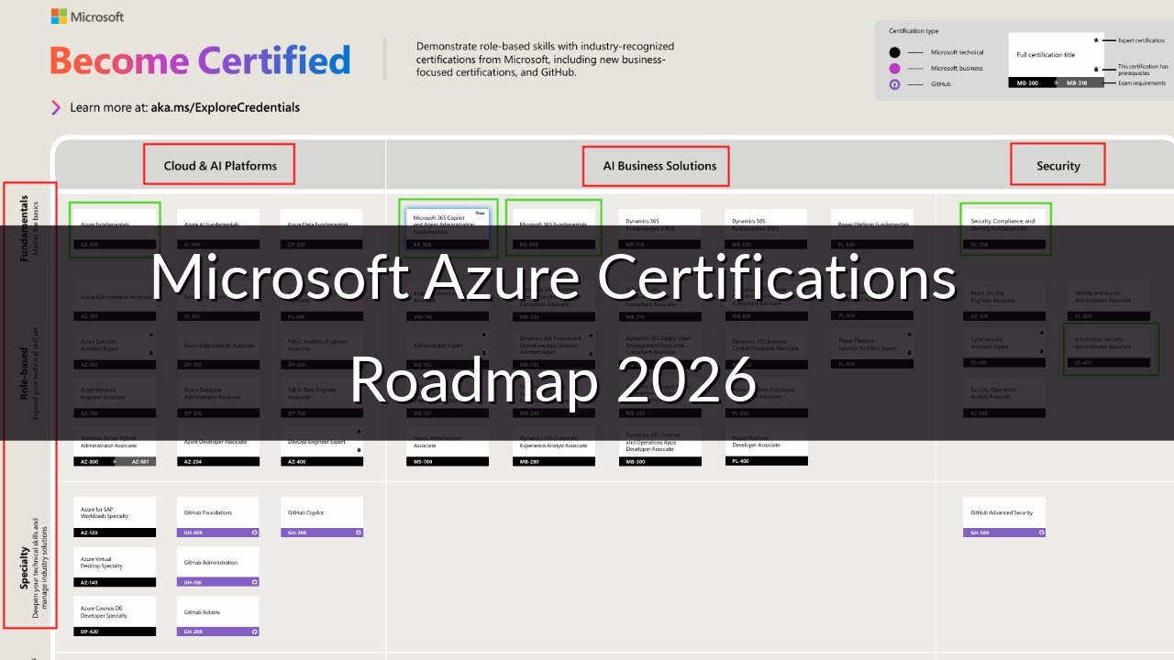The height and width of the screenshot is (660, 1174).
Task: Open the GitHub Actions card
Action: (x=218, y=616)
